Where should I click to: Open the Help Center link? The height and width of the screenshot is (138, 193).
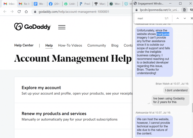pyautogui.click(x=24, y=45)
